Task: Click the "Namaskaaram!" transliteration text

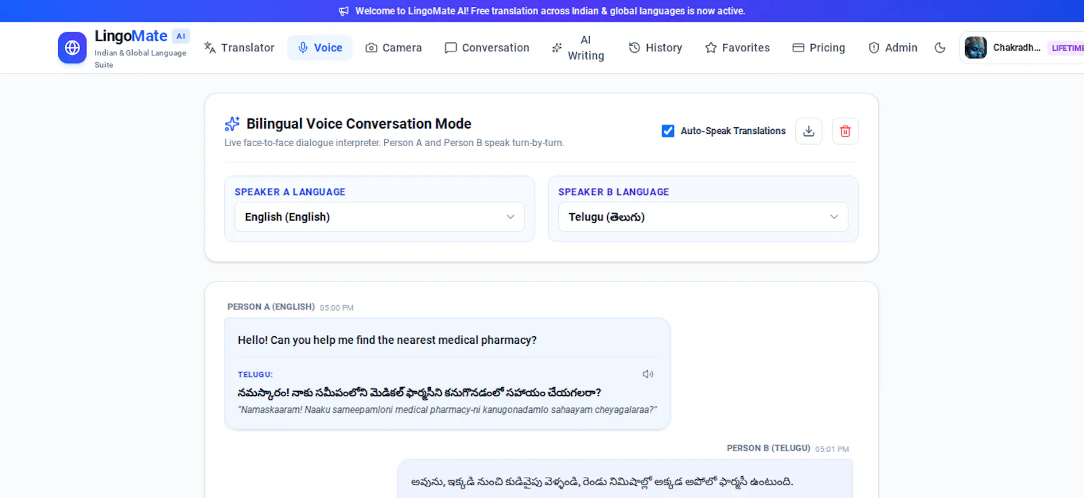Action: [x=447, y=409]
